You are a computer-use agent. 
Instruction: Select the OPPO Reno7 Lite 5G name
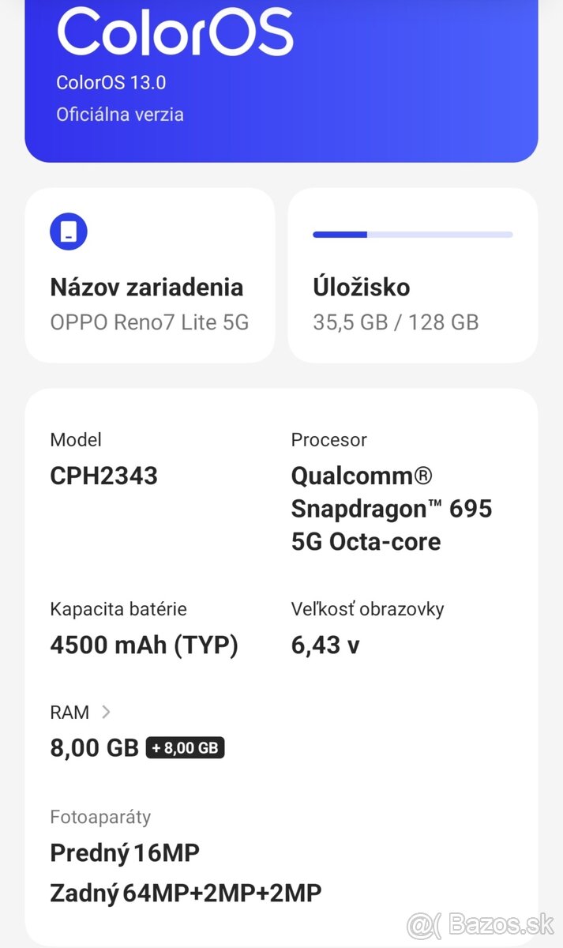[x=149, y=322]
